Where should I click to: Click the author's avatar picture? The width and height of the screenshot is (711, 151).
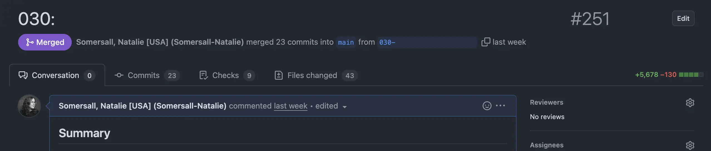click(x=29, y=106)
